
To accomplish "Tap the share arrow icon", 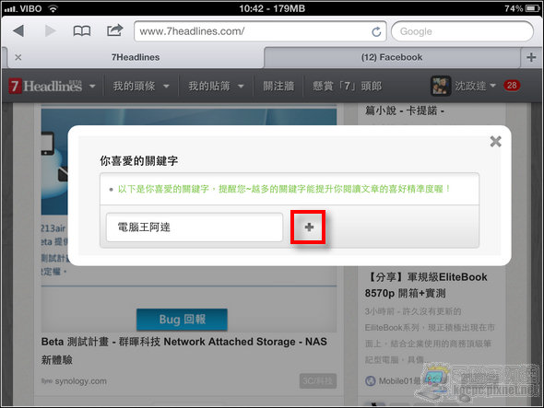I will 115,30.
